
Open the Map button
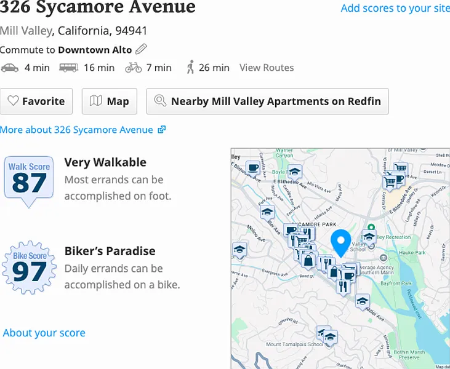click(109, 101)
